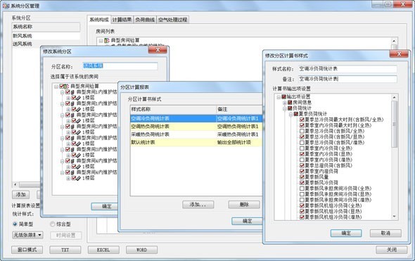Select 默认统计表 style row
Screen dimensions: 415x261
[196, 142]
